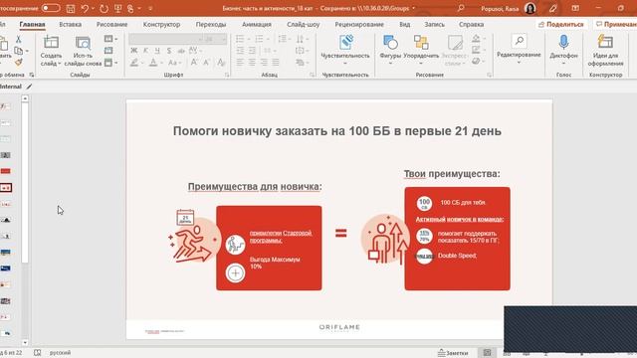Open the Анимация tab
The width and height of the screenshot is (637, 358).
[x=257, y=24]
